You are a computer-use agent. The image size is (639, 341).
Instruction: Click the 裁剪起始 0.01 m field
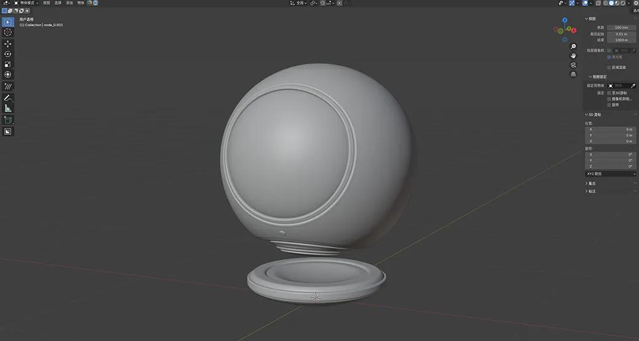pyautogui.click(x=621, y=34)
